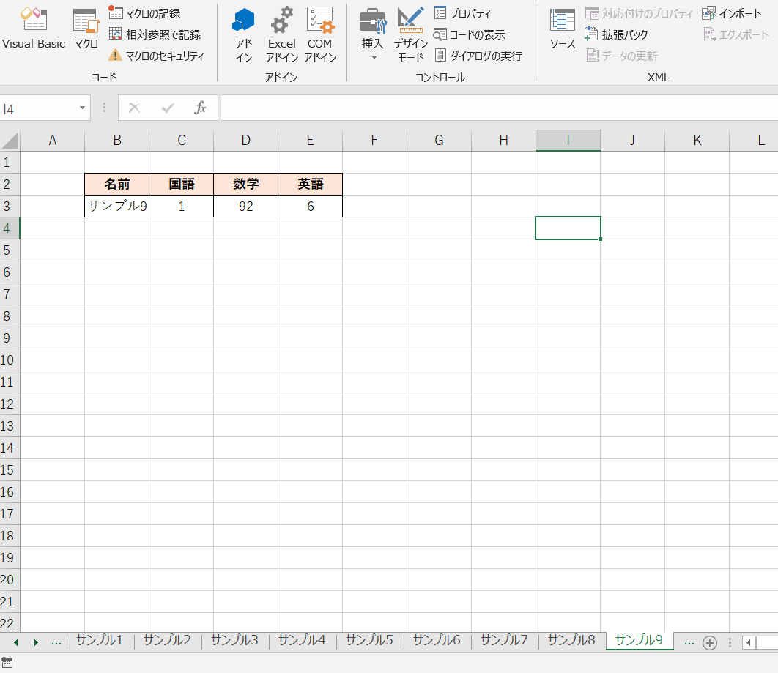The width and height of the screenshot is (778, 673).
Task: Click the 英語 header cell
Action: pyautogui.click(x=311, y=184)
